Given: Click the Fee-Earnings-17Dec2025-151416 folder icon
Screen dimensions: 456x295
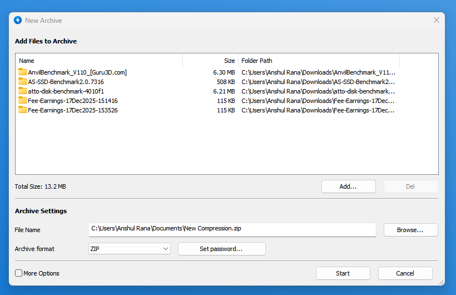Looking at the screenshot, I should point(23,100).
